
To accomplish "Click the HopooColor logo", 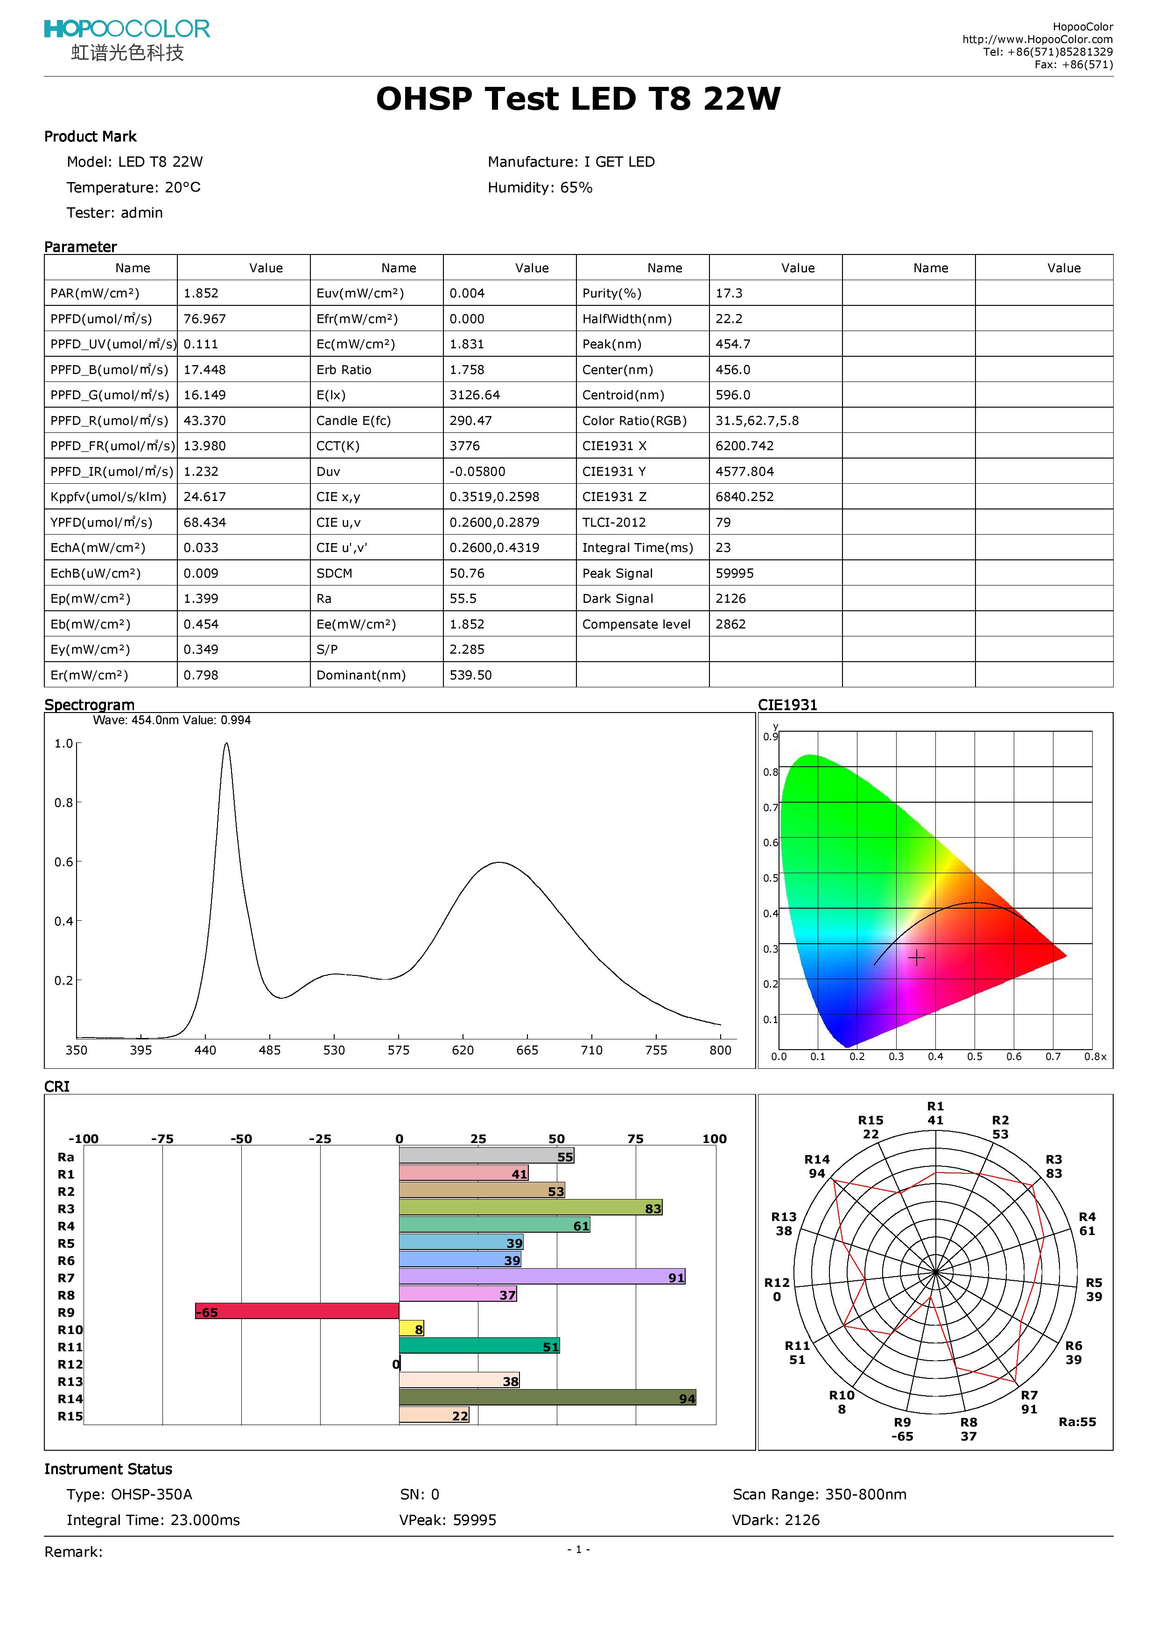I will [x=127, y=40].
